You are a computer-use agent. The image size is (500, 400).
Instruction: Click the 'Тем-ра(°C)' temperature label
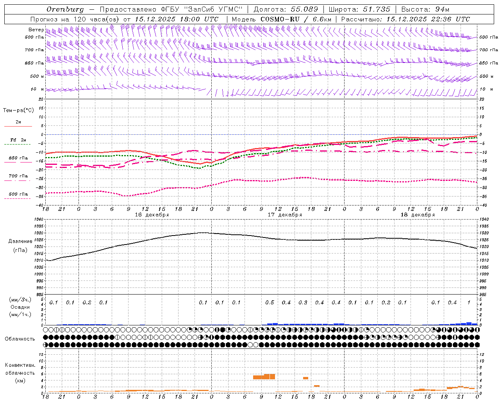[18, 111]
